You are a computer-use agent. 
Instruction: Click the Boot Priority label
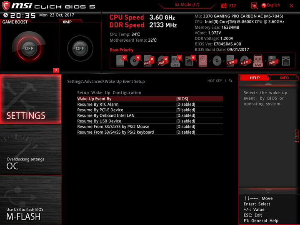(122, 50)
